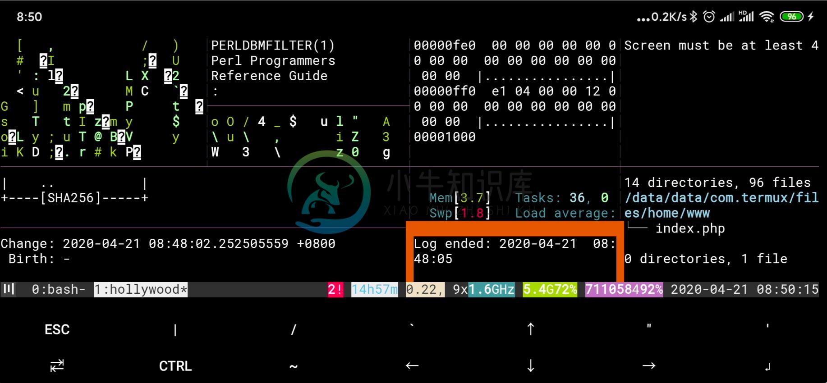Tap the double quote key

pyautogui.click(x=648, y=326)
